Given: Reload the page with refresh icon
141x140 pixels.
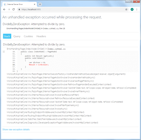Looking at the screenshot, I should (x=14, y=10).
